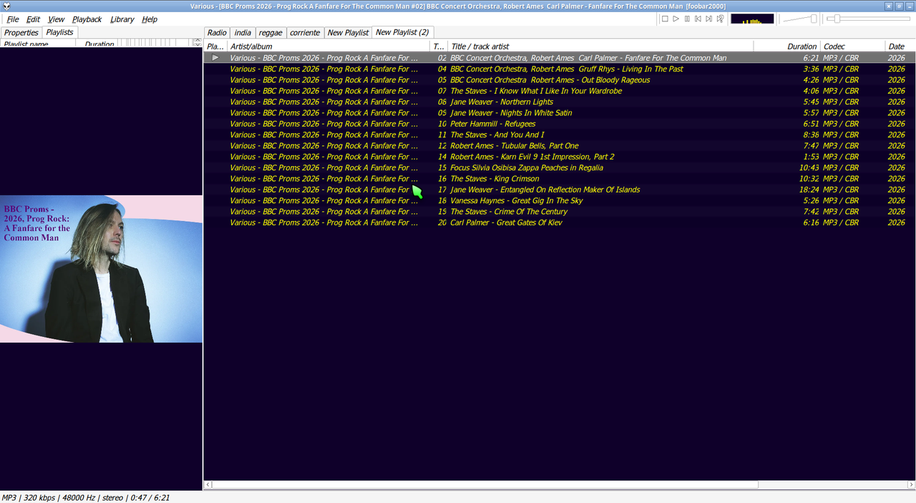Open the reggae playlist tab
The image size is (916, 503).
tap(271, 33)
